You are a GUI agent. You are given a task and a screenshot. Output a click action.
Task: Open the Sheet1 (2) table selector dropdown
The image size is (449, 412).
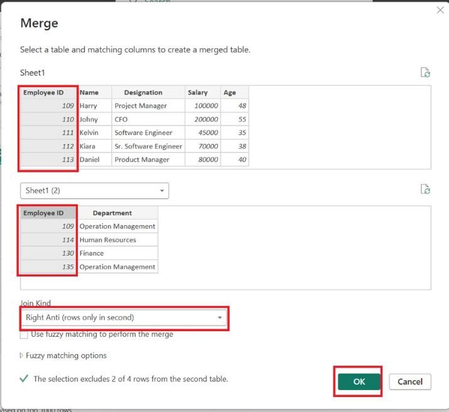pyautogui.click(x=94, y=191)
